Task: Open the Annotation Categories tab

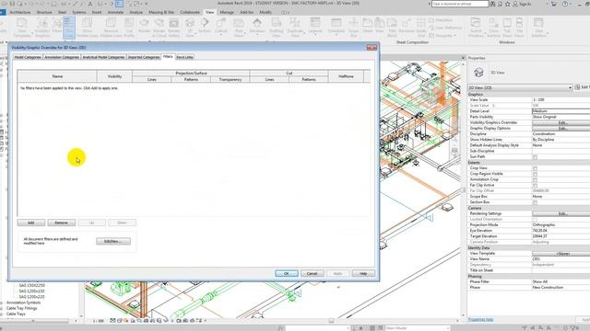Action: pos(62,57)
